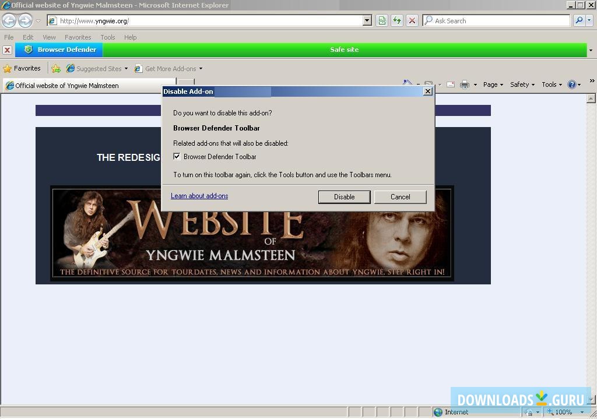Open the File menu
Viewport: 597px width, 419px height.
9,37
